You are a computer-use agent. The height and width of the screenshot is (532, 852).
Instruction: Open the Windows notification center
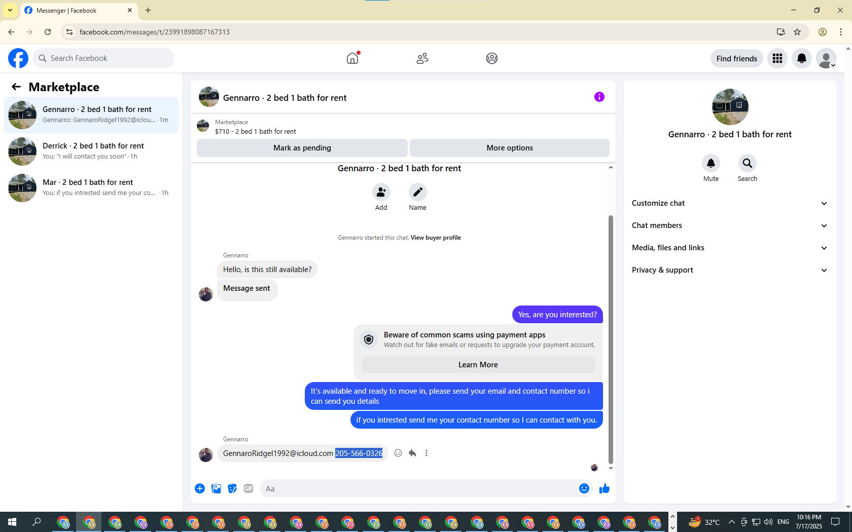click(x=835, y=522)
